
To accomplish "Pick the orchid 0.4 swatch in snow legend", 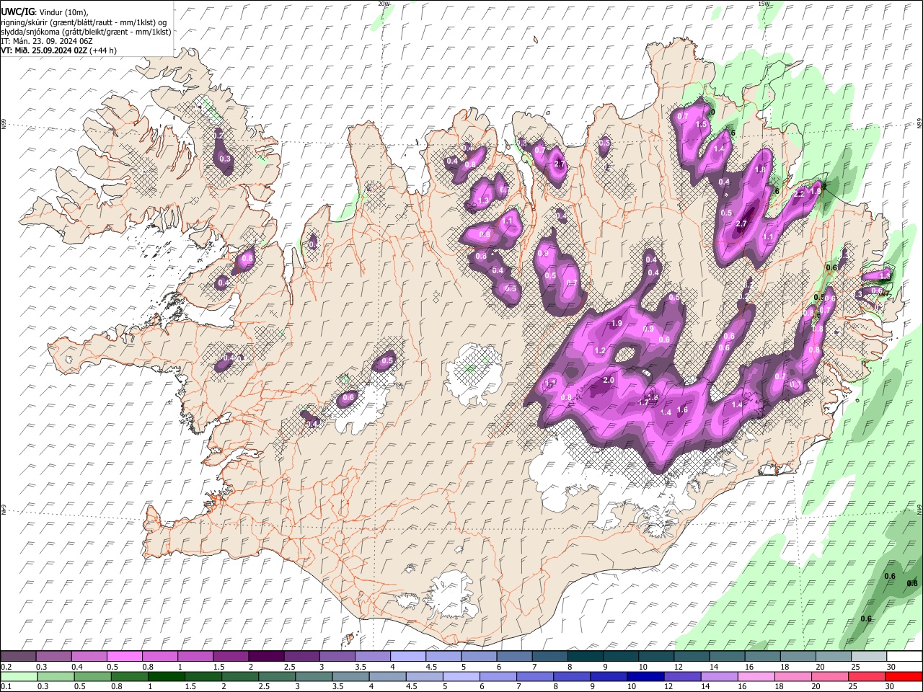I will coord(89,656).
